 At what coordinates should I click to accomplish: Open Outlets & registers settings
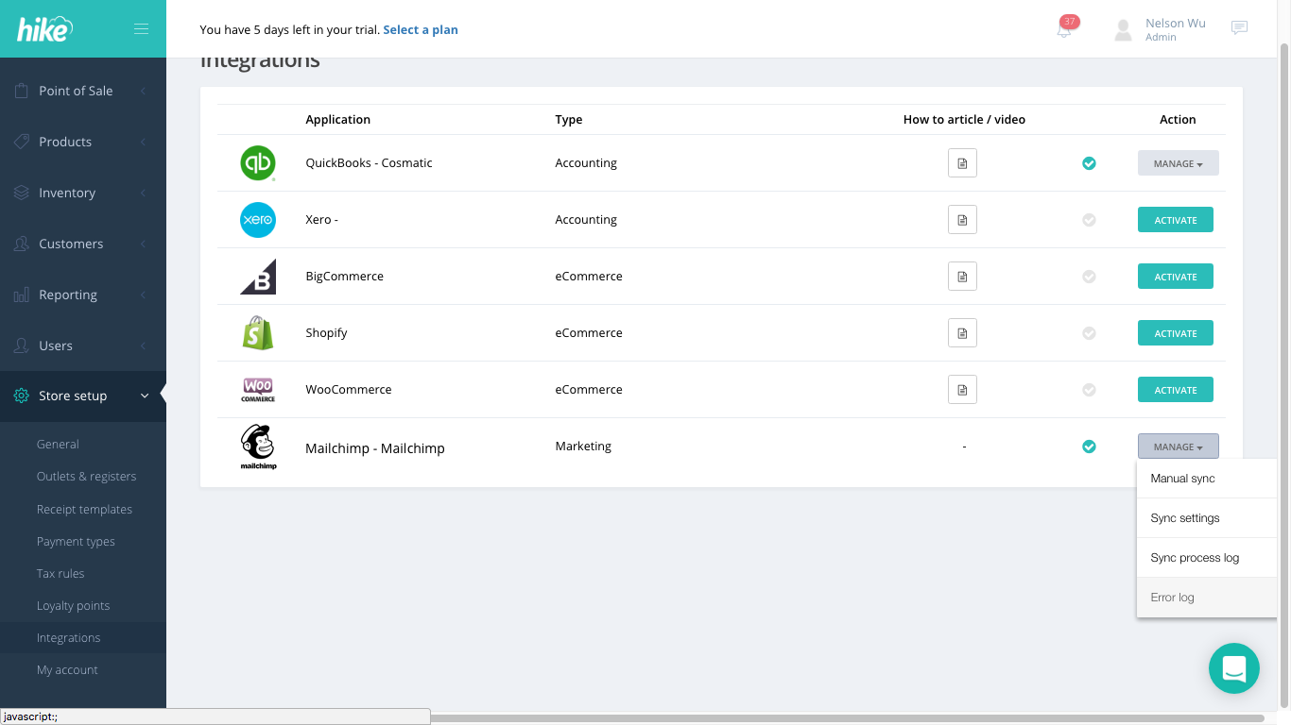[86, 476]
